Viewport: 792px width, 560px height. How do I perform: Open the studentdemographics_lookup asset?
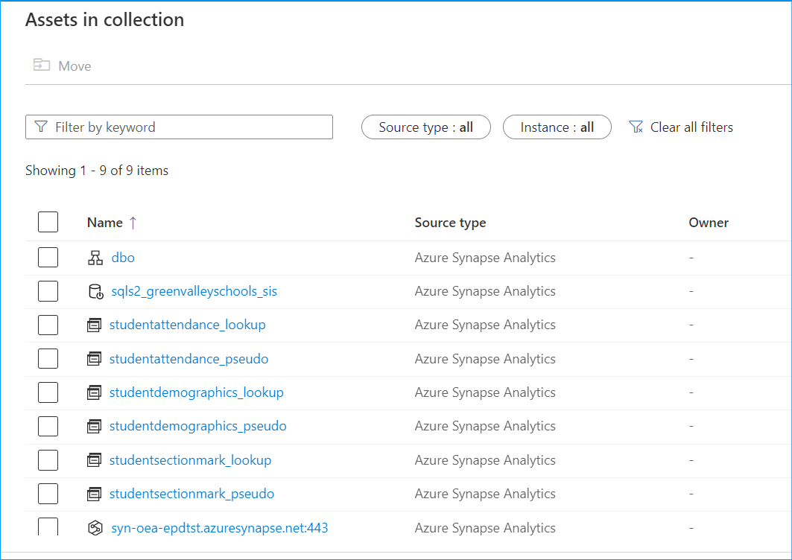click(x=197, y=392)
